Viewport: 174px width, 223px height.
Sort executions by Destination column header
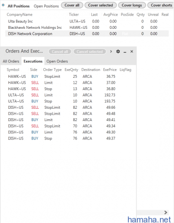point(91,69)
